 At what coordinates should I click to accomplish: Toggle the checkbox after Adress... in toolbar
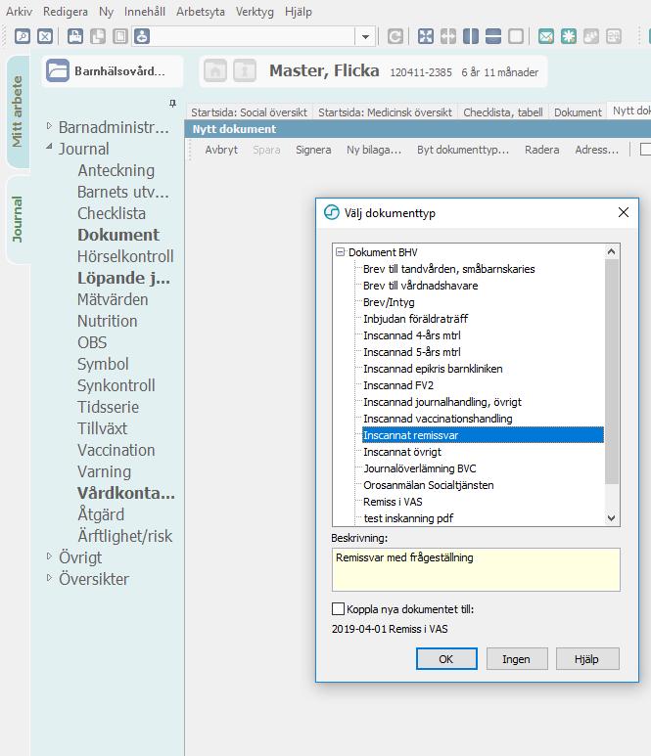pyautogui.click(x=645, y=150)
